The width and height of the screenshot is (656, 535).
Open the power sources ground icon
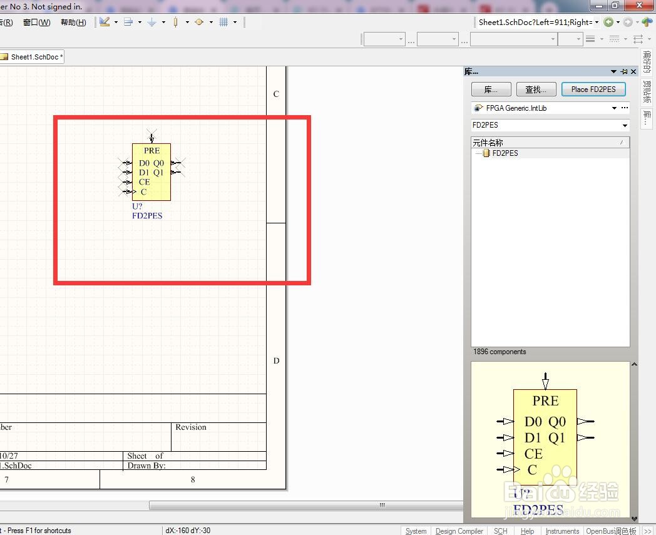[x=152, y=22]
